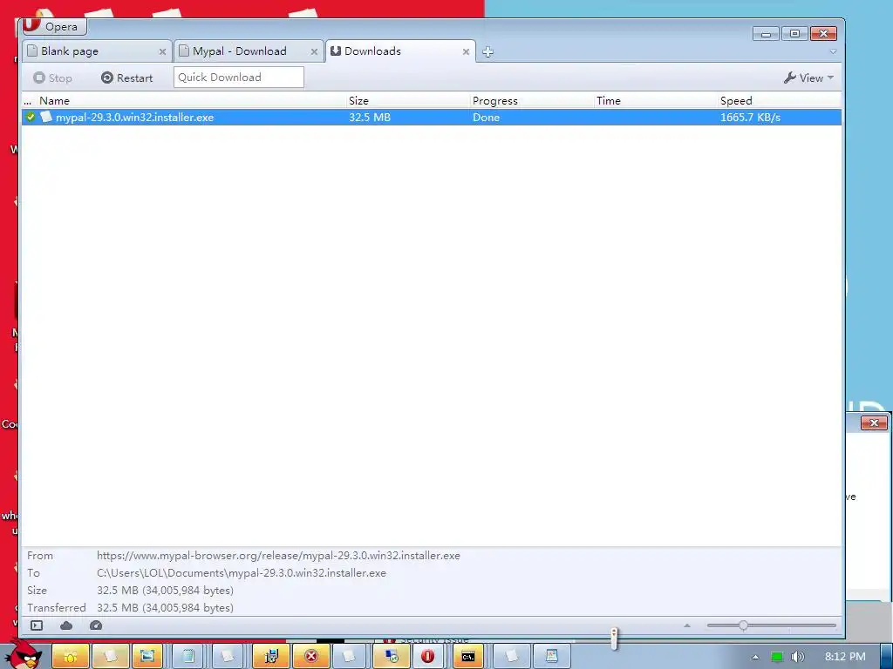Open zoom options arrow near slider
893x669 pixels.
(x=687, y=625)
